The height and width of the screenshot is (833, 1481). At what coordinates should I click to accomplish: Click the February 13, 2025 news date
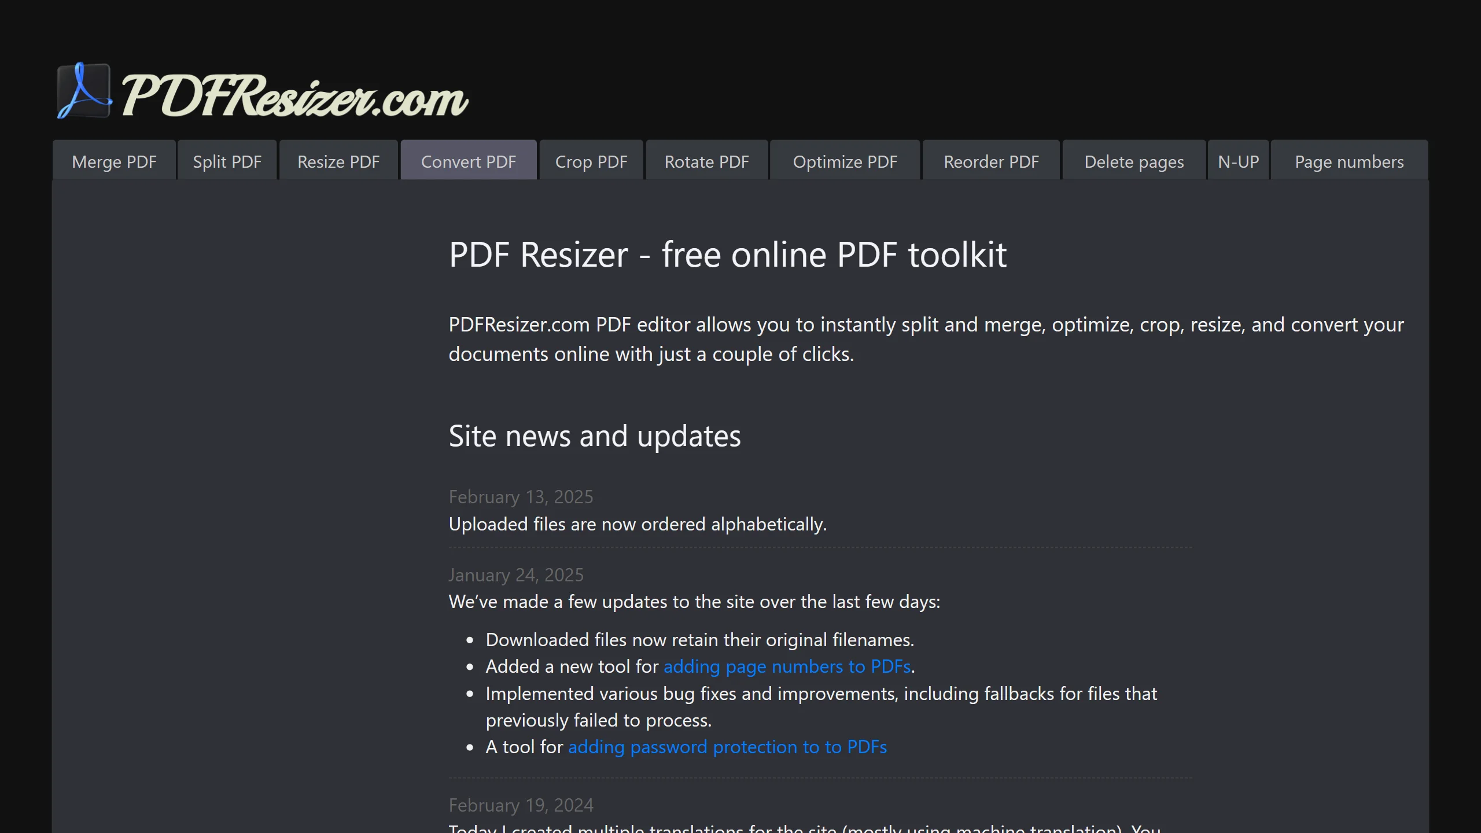pos(521,497)
